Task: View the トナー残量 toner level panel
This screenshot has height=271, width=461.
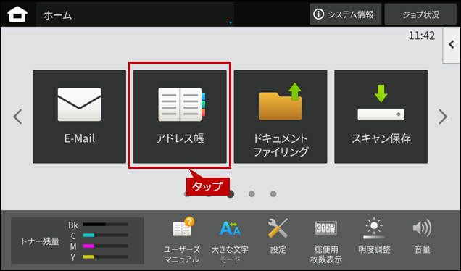Action: 78,241
